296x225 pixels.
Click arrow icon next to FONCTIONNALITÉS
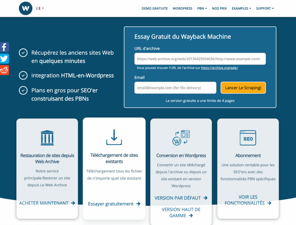coord(269,203)
